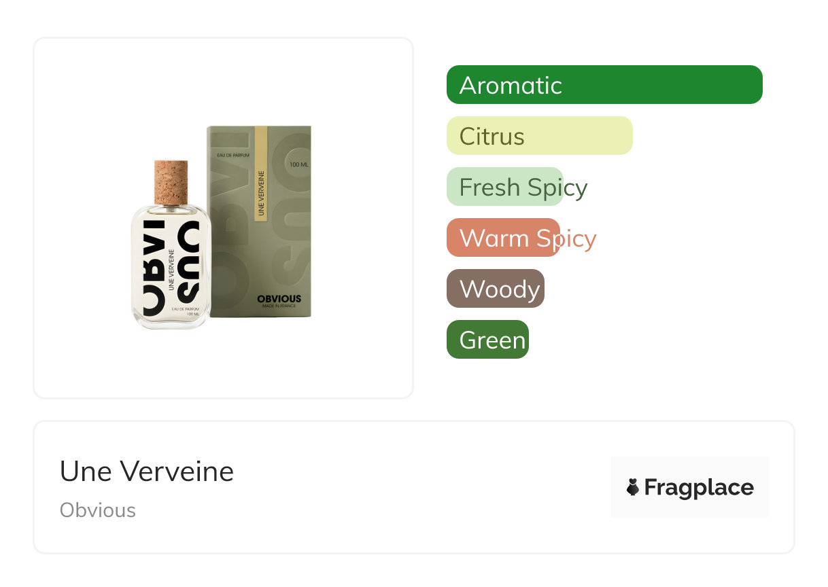Choose the Green accord bar

(487, 340)
